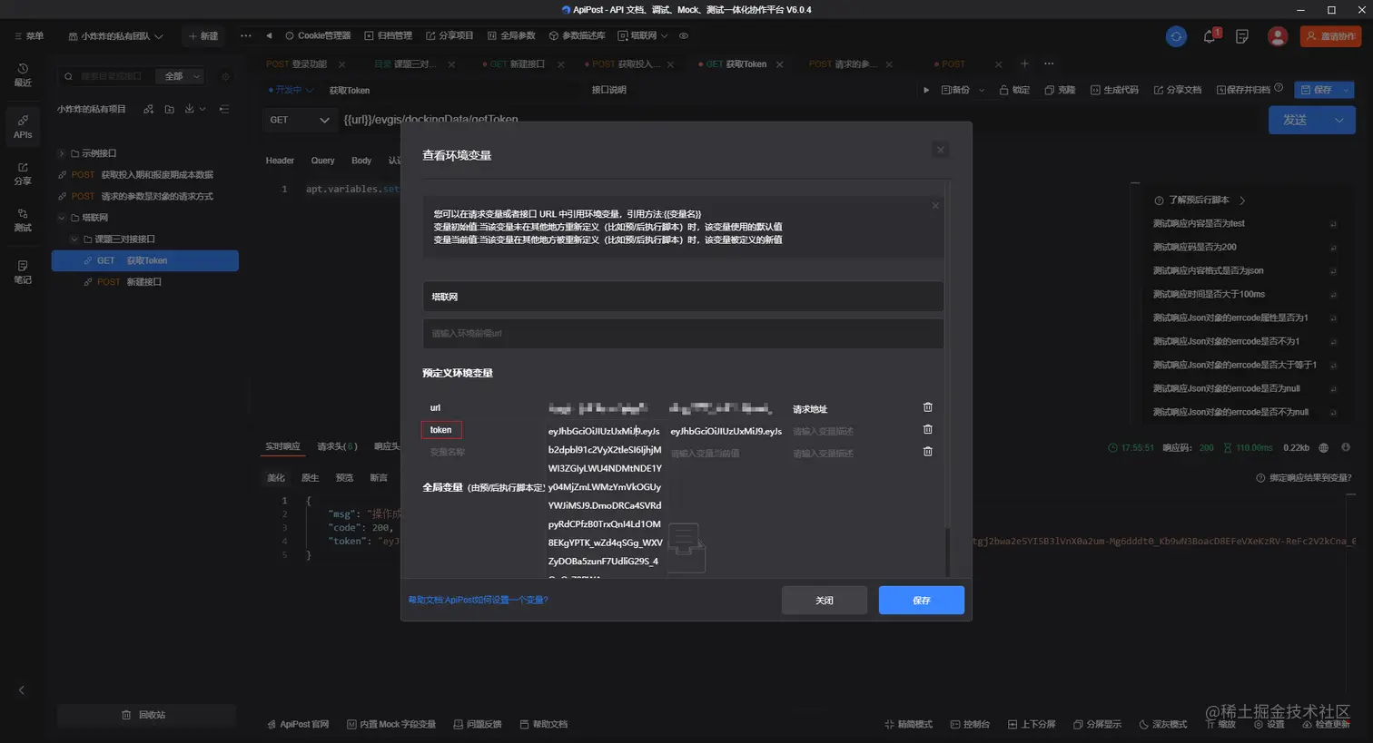Click the collapse-list icon in the project header

pos(224,109)
